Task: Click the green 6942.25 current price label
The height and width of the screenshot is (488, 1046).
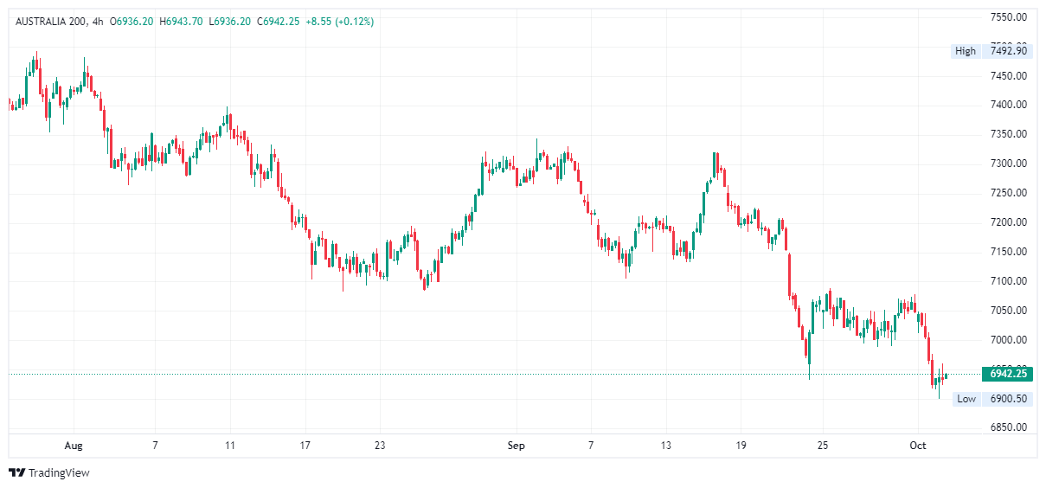Action: click(1008, 374)
